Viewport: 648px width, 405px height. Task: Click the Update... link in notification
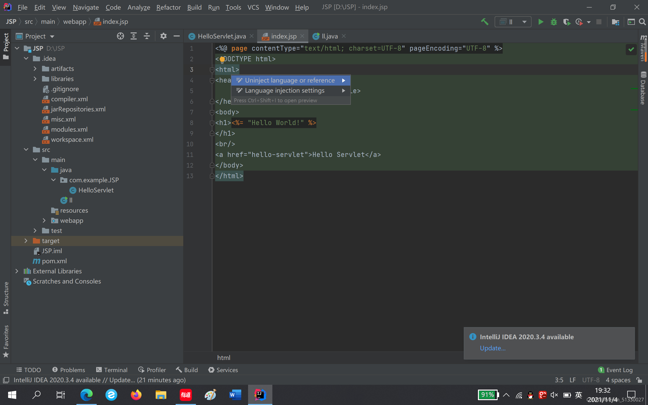point(492,348)
